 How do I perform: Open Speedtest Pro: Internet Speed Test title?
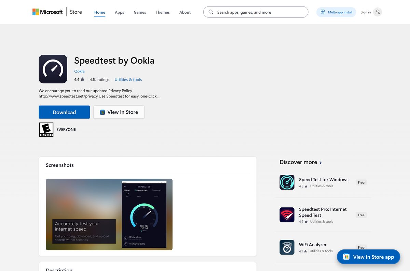point(323,212)
